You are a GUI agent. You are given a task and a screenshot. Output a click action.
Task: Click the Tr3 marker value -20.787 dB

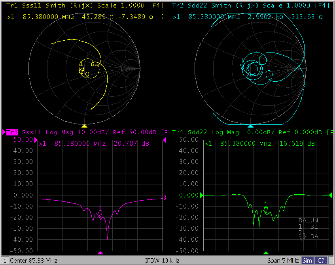tap(130, 144)
